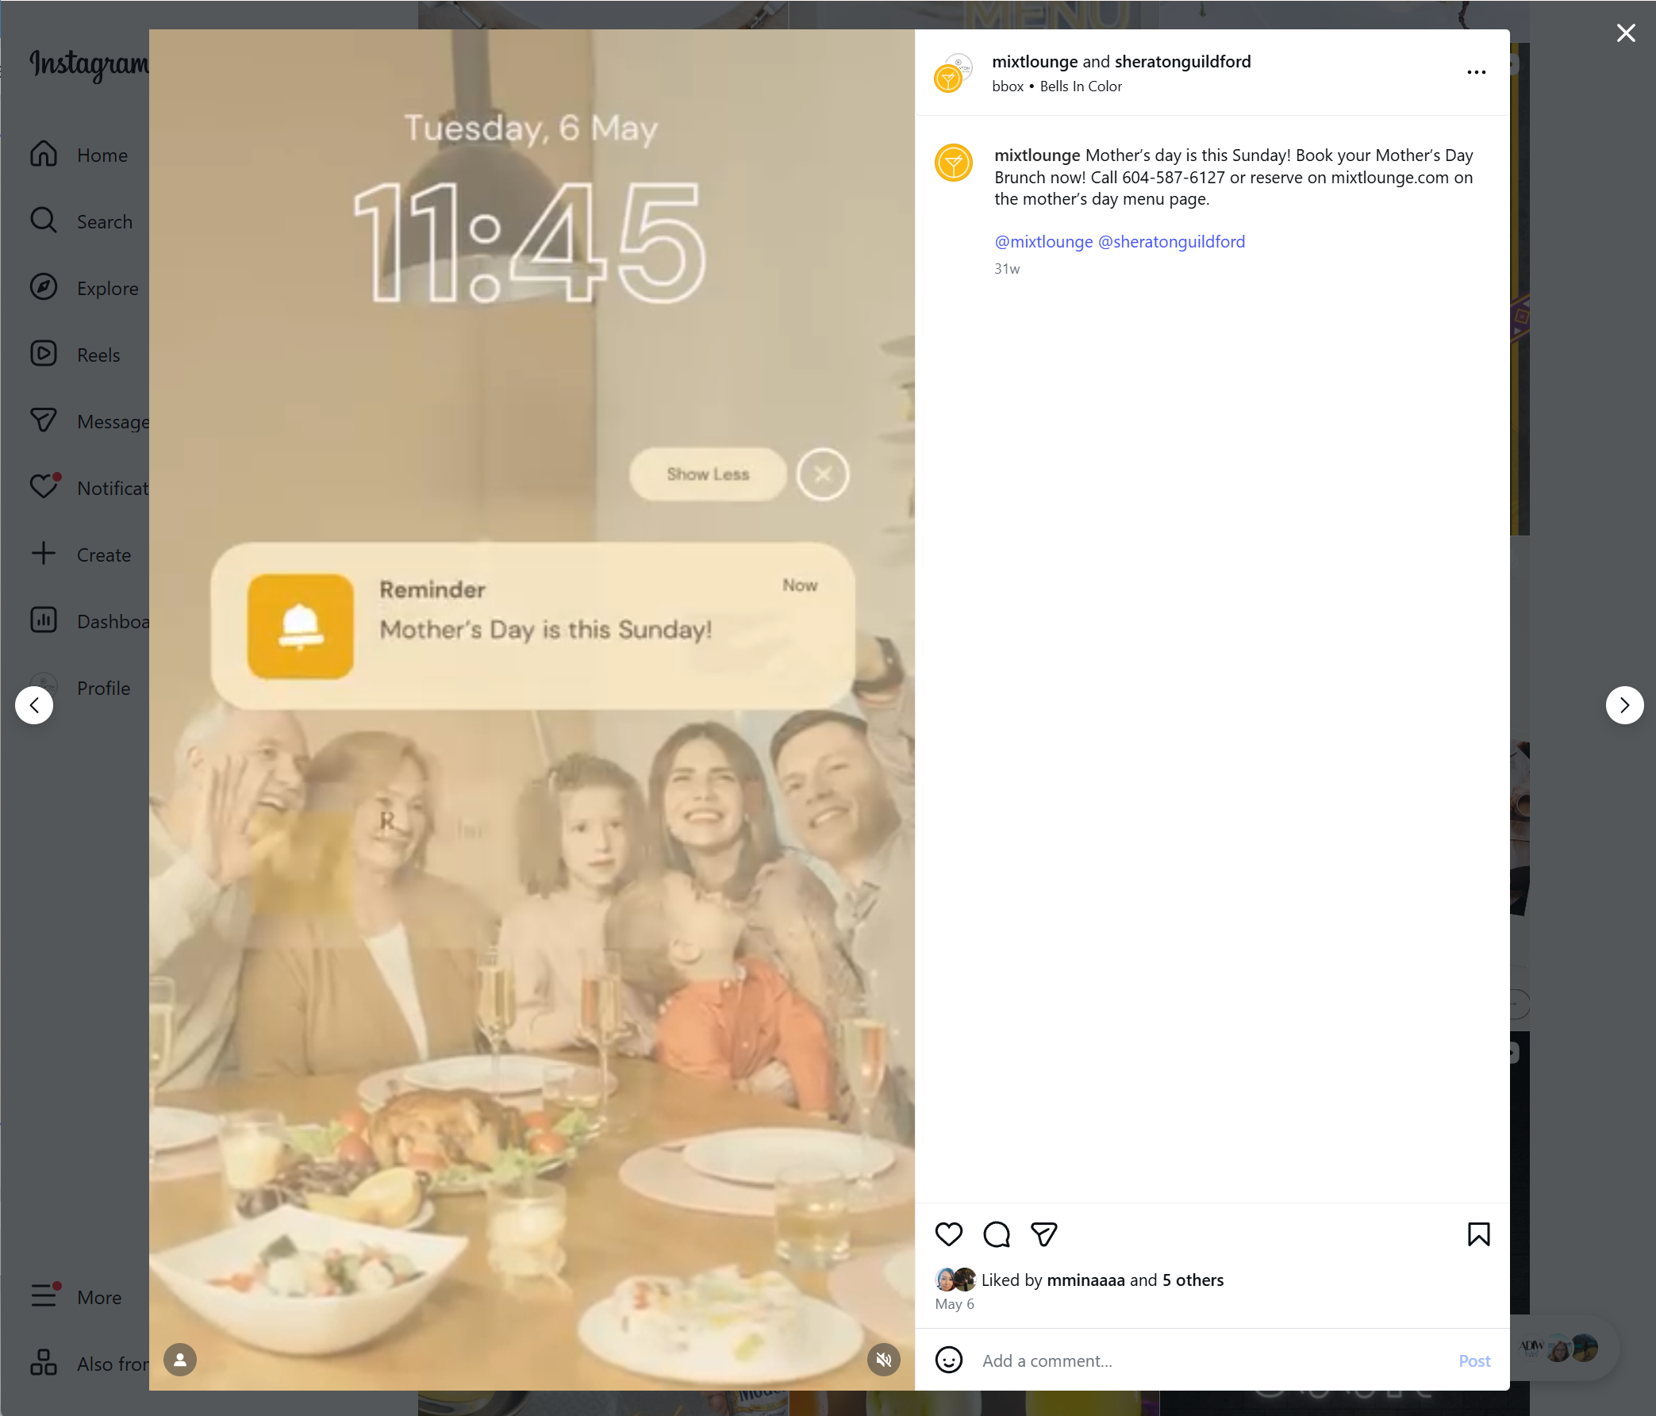Open Notifications heart icon
Image resolution: width=1656 pixels, height=1416 pixels.
[44, 486]
